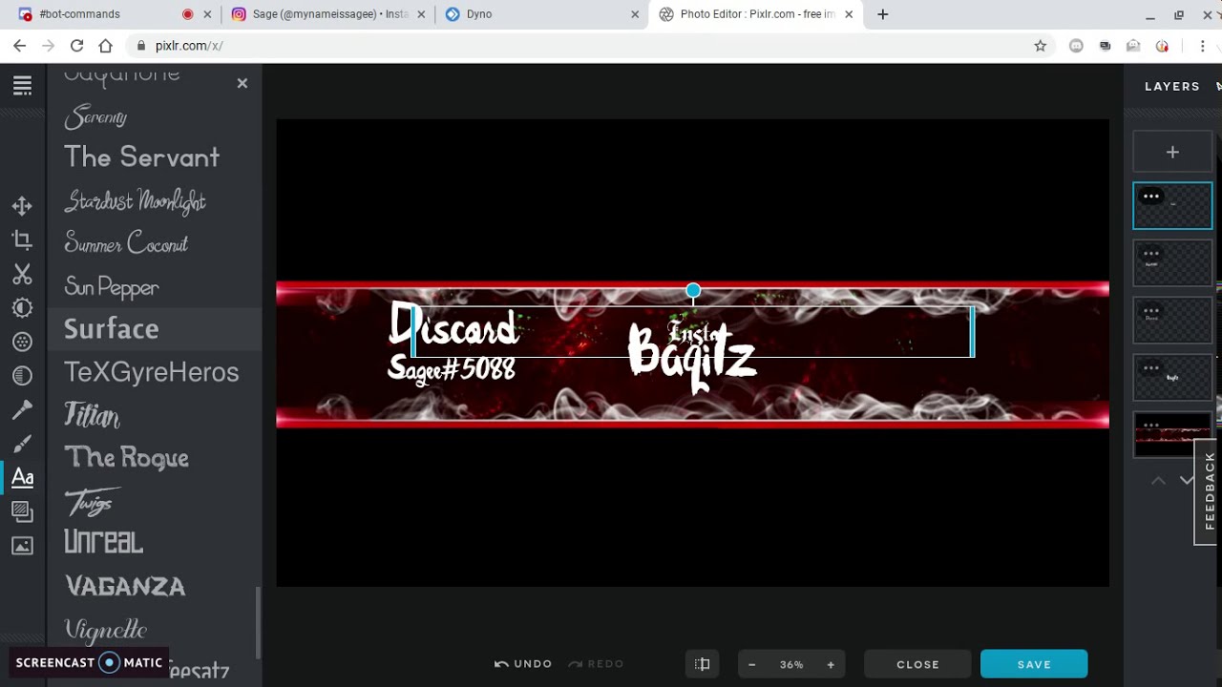Viewport: 1222px width, 687px height.
Task: Reload the pixlr.com page
Action: (76, 46)
